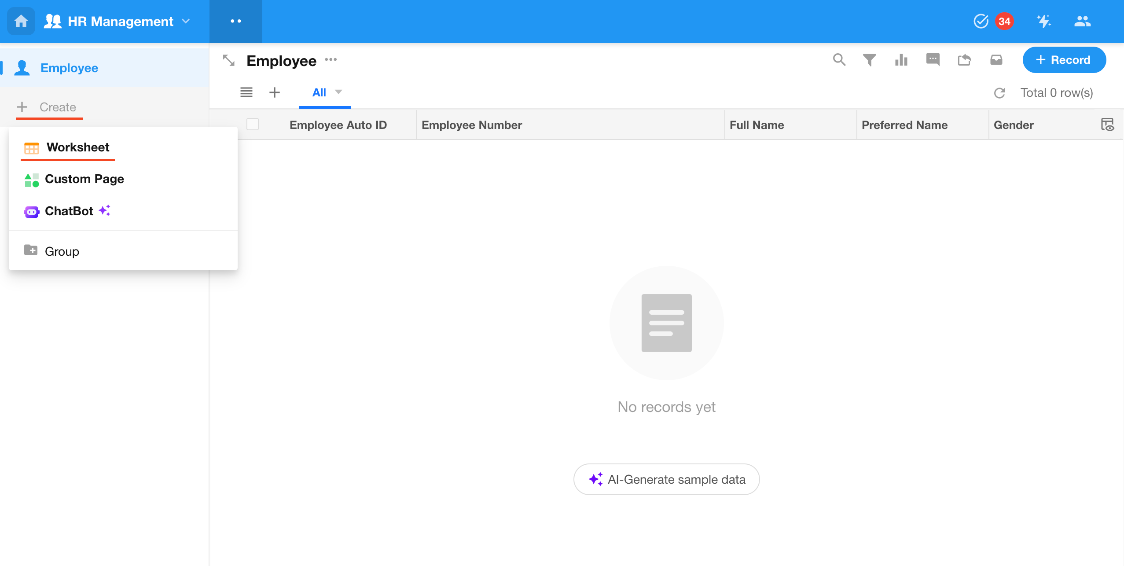1124x566 pixels.
Task: Click the home icon in top bar
Action: point(21,21)
